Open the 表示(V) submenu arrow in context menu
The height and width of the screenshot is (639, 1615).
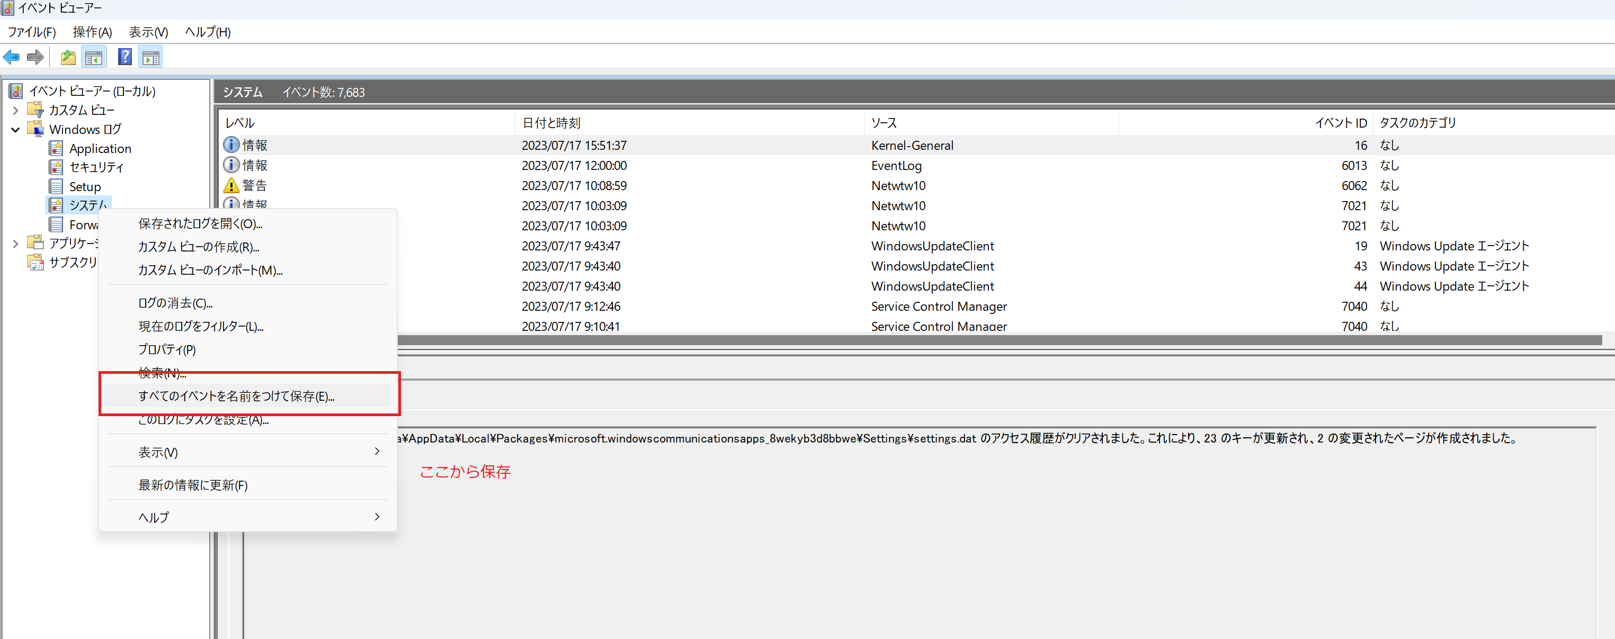[x=377, y=451]
